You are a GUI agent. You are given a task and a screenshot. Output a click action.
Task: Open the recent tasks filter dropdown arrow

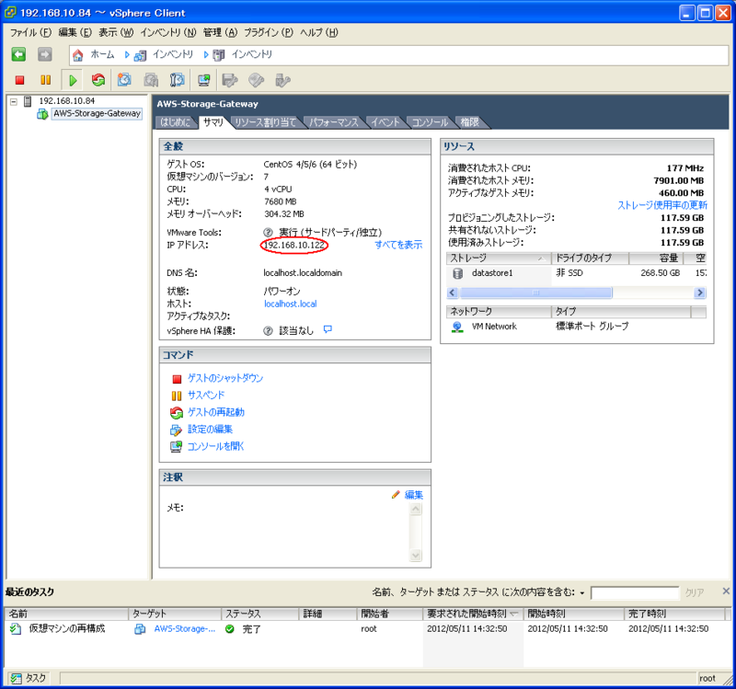click(x=582, y=593)
